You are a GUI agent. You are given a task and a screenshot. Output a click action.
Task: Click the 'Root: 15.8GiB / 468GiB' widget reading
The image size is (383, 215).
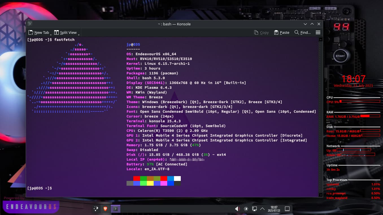tap(343, 131)
